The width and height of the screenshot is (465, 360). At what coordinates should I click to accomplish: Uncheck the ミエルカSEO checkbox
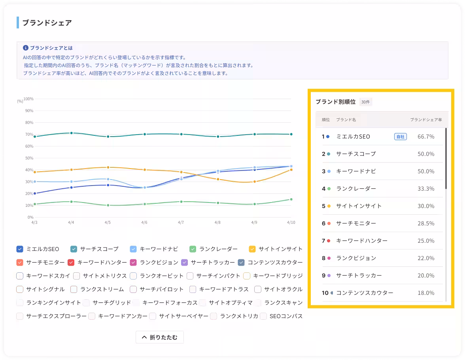click(x=20, y=249)
